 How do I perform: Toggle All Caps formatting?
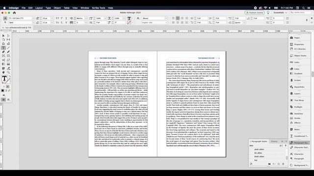(57, 18)
